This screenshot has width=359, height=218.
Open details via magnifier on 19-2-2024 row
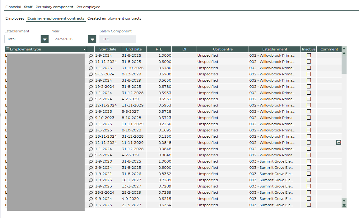(91, 87)
